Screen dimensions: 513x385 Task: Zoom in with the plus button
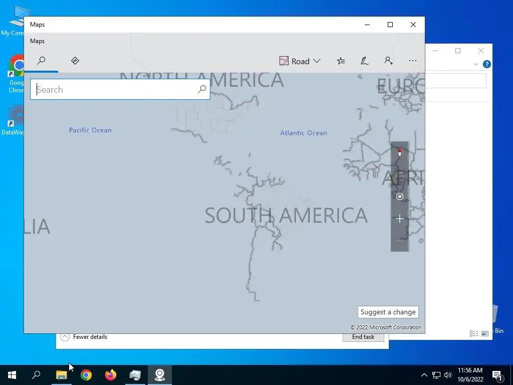coord(399,219)
